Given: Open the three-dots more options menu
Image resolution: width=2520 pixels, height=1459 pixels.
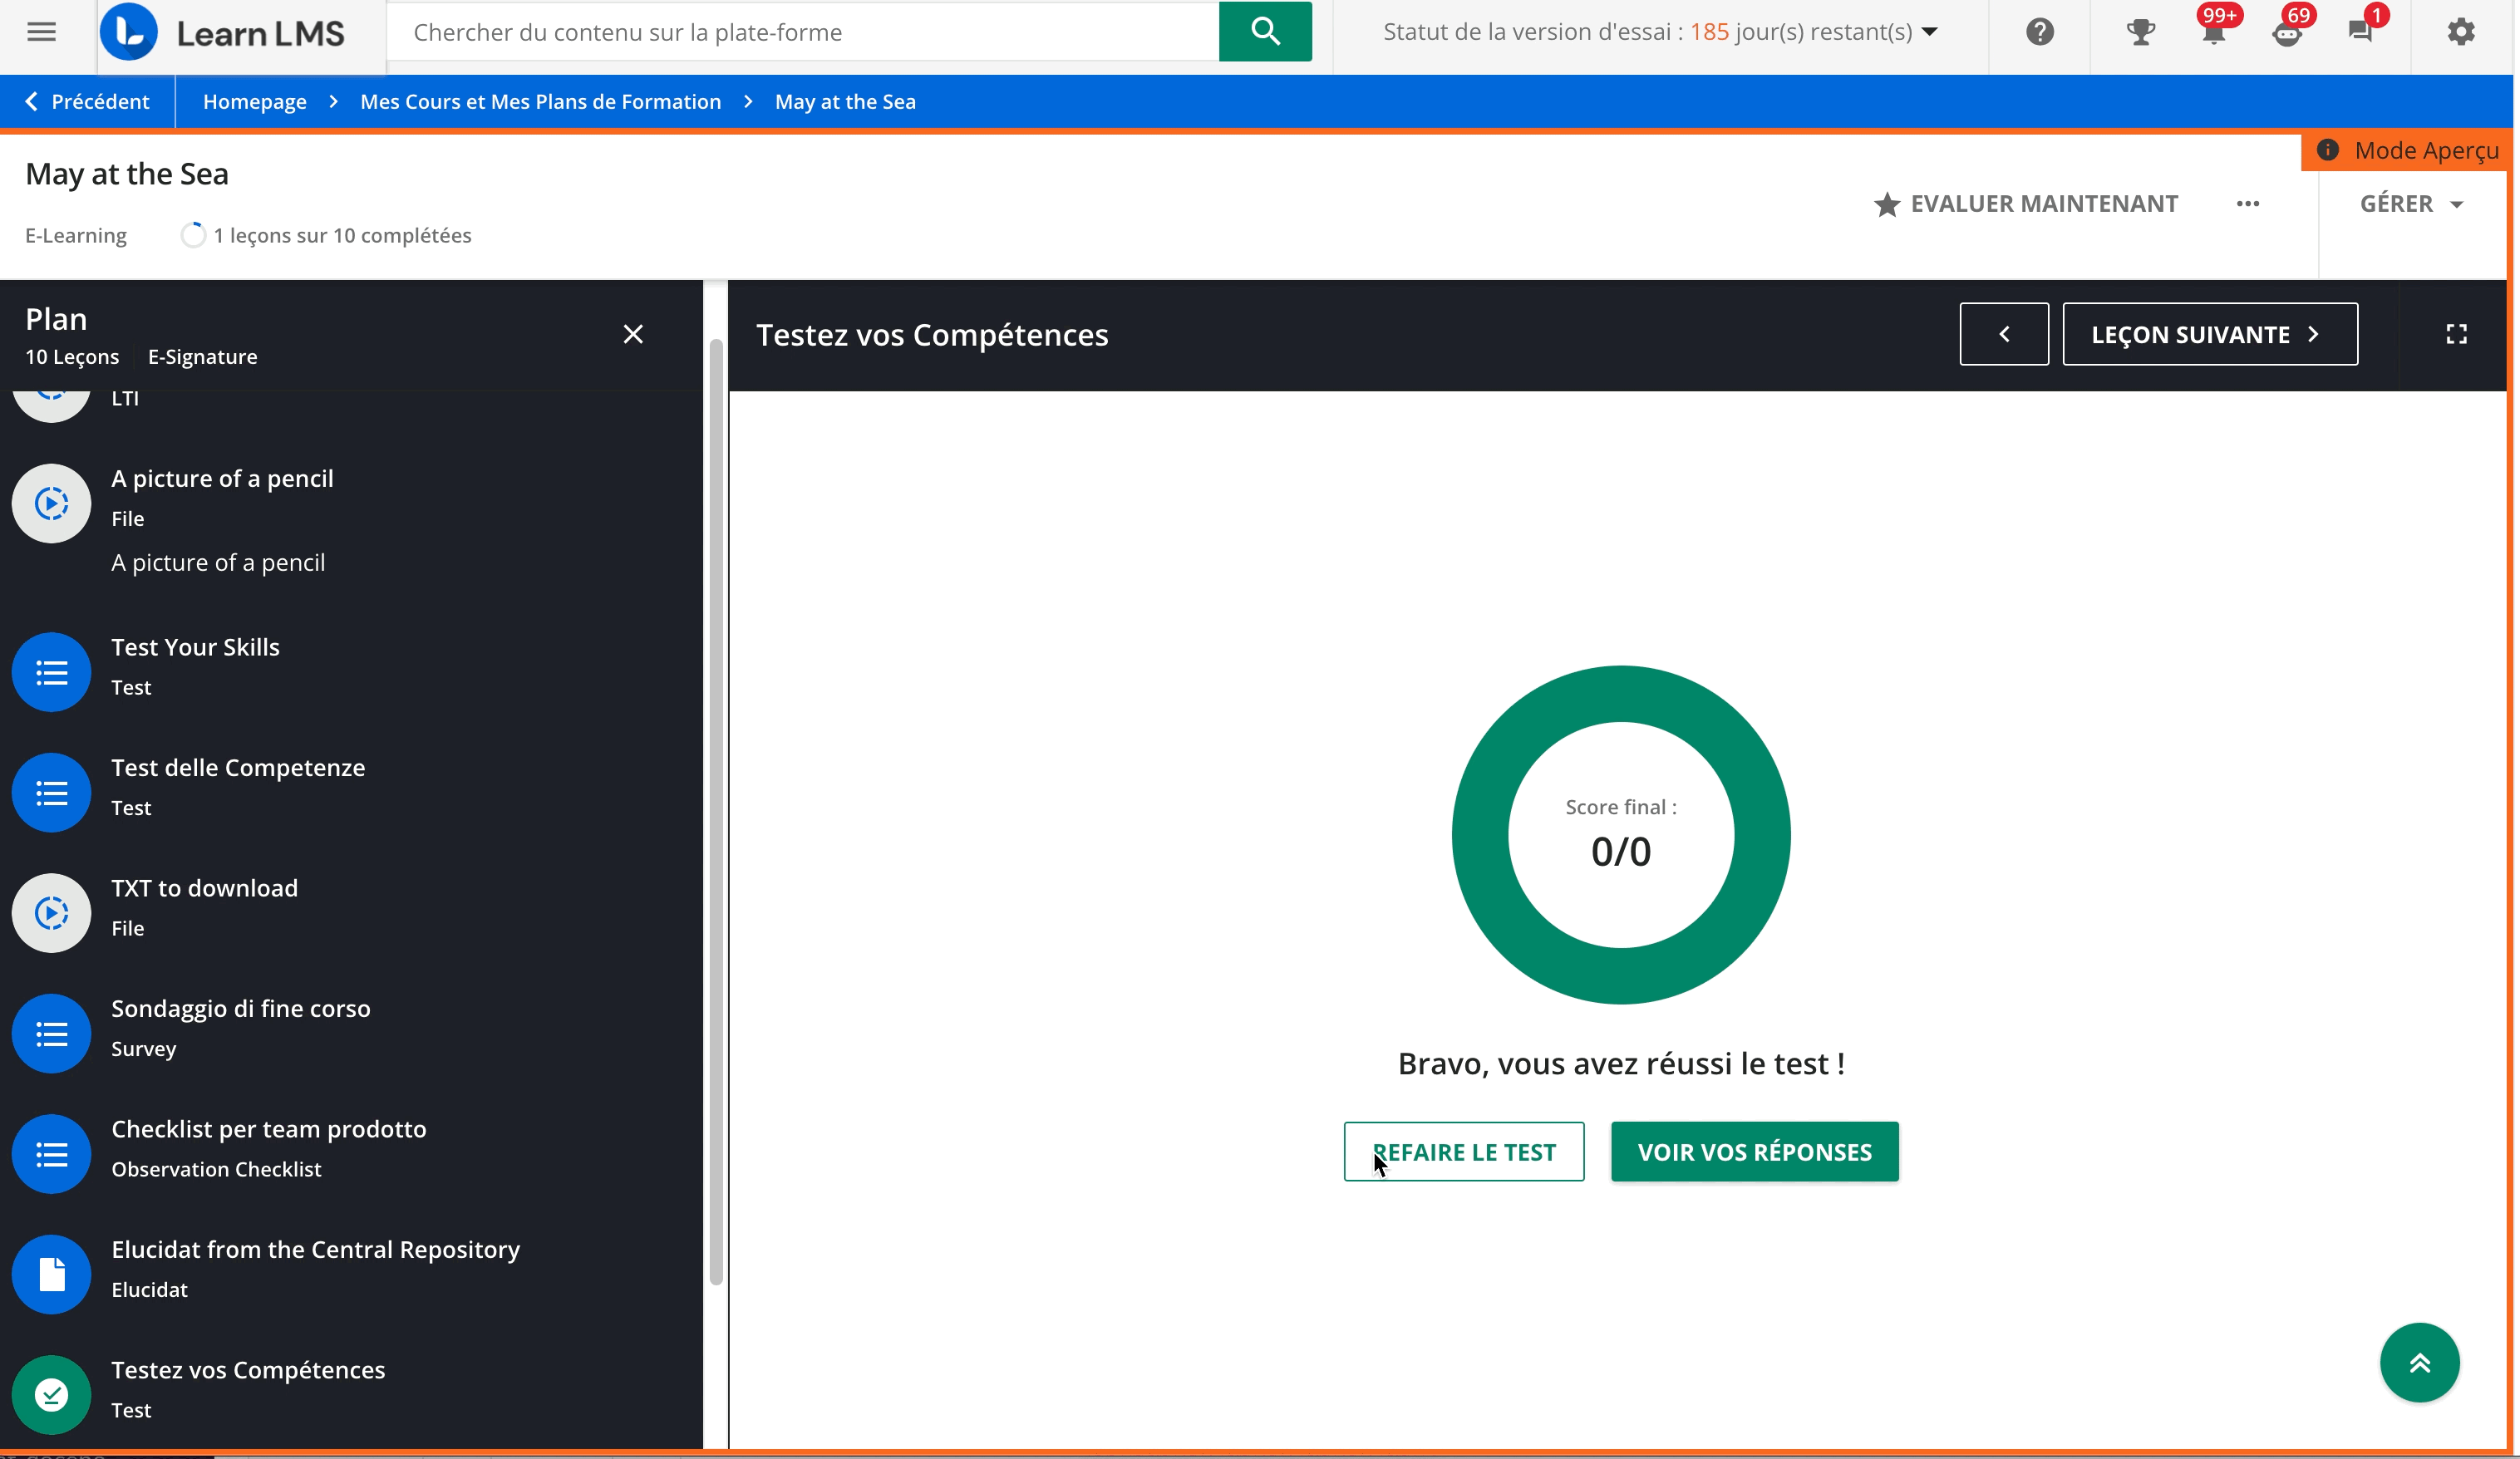Looking at the screenshot, I should click(x=2247, y=204).
